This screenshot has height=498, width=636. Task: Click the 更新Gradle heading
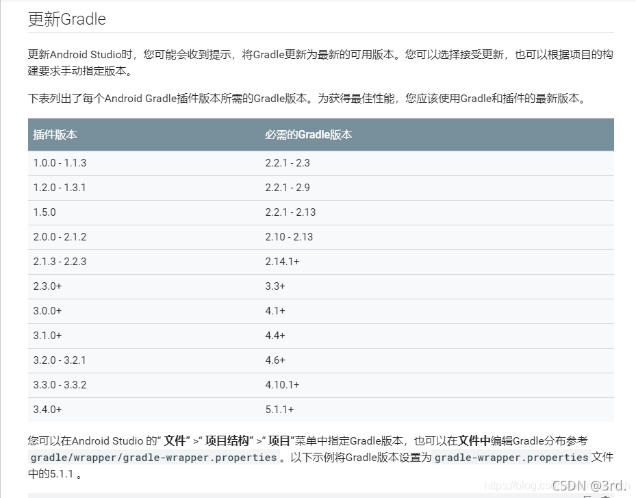pyautogui.click(x=67, y=19)
